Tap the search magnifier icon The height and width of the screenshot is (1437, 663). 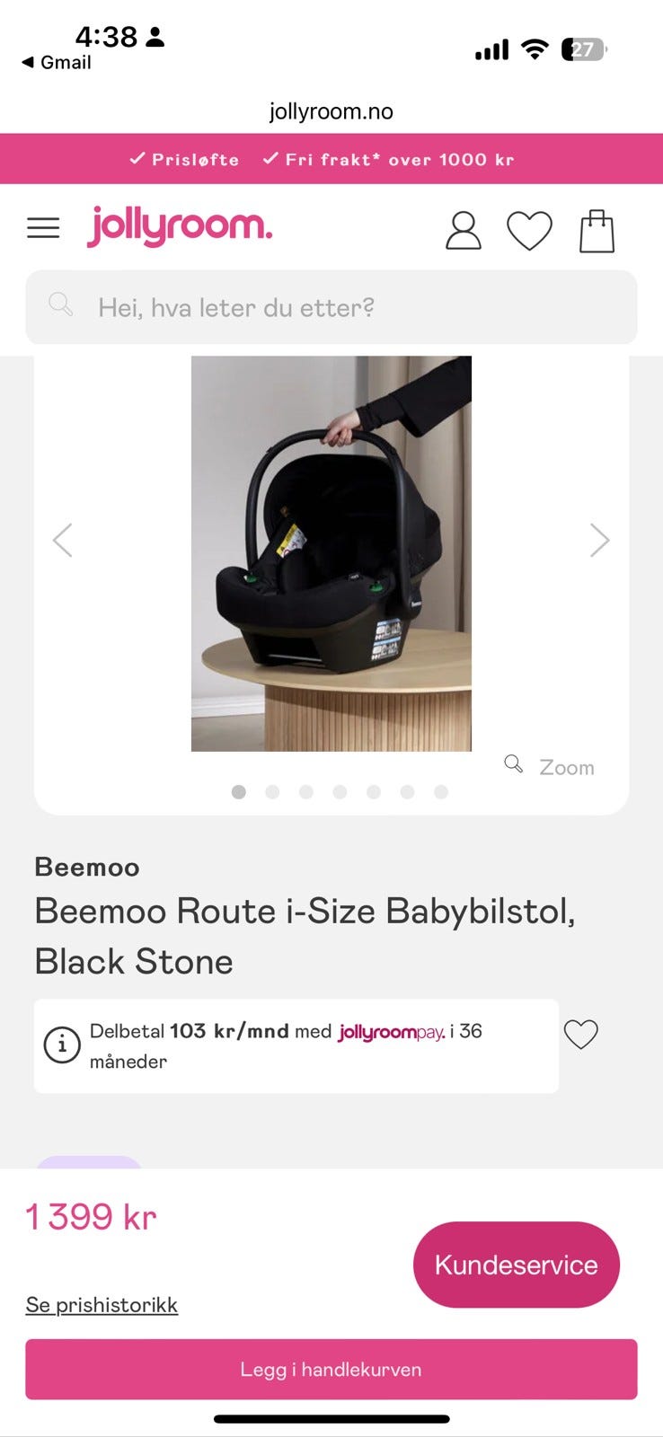click(60, 304)
